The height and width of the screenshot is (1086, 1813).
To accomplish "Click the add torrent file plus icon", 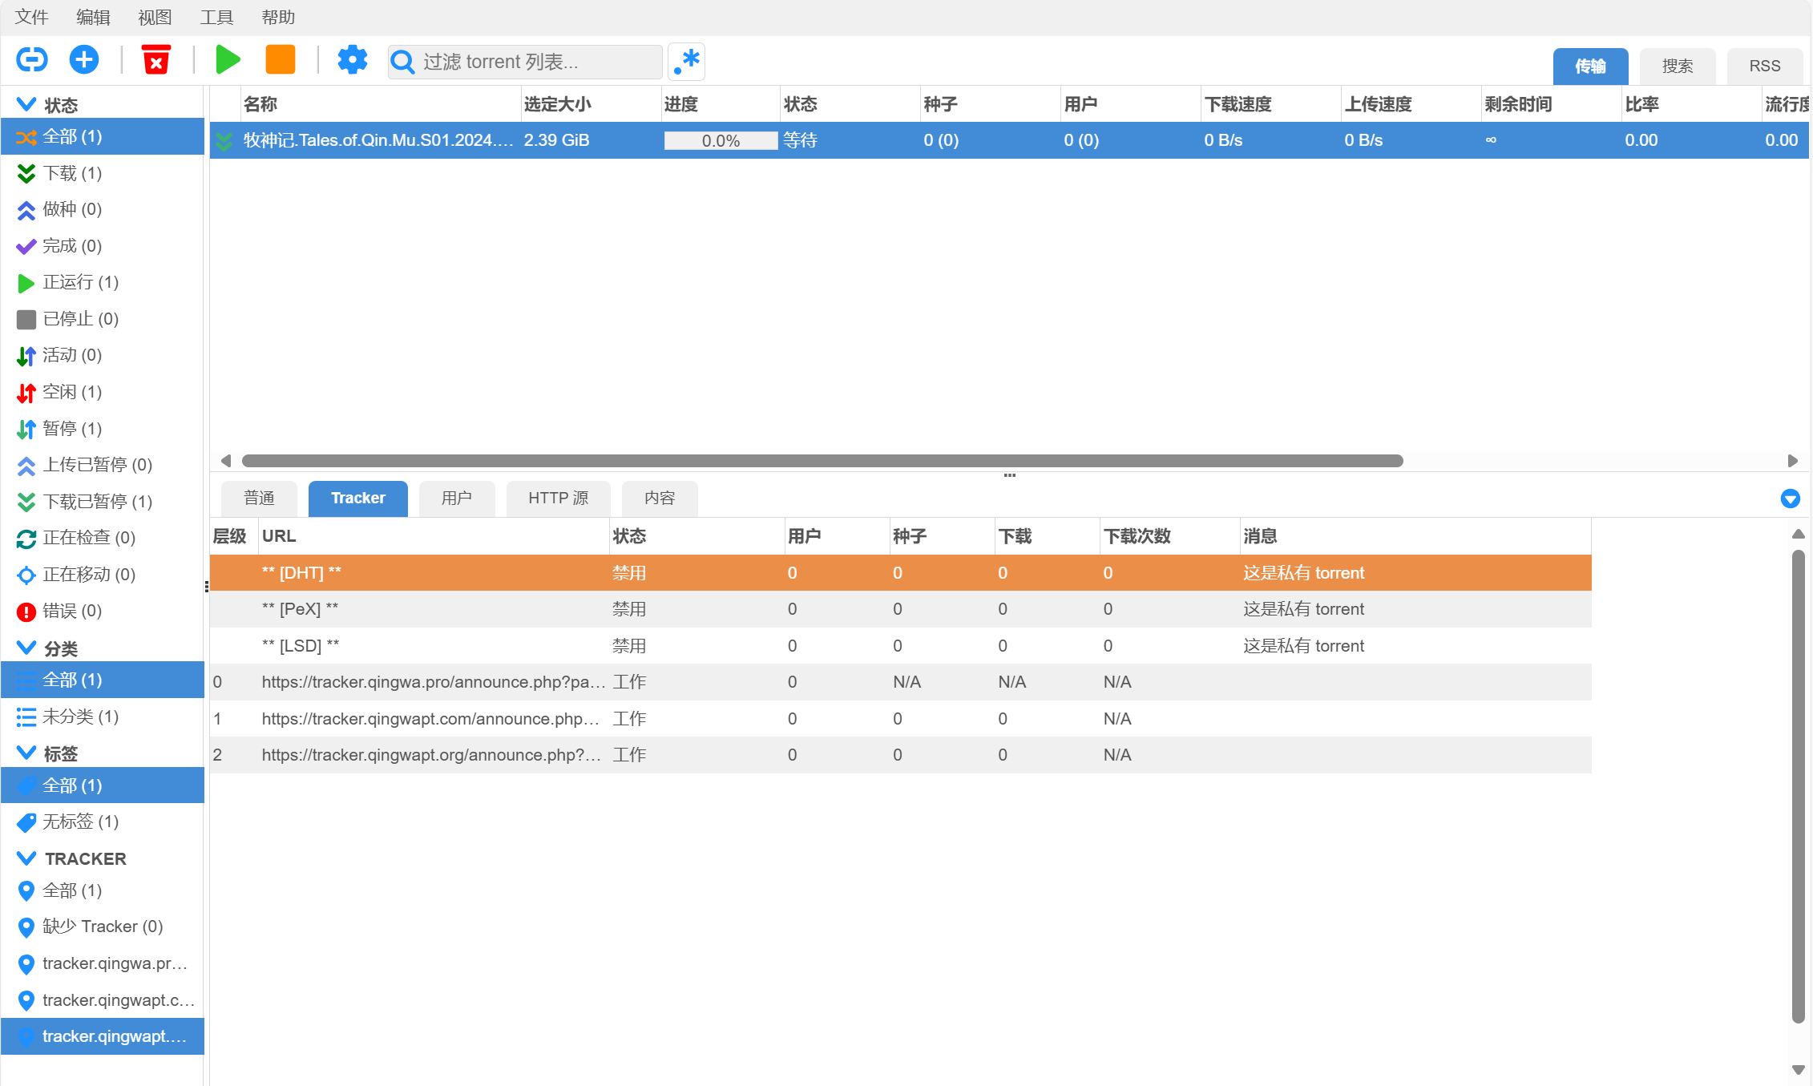I will coord(84,60).
